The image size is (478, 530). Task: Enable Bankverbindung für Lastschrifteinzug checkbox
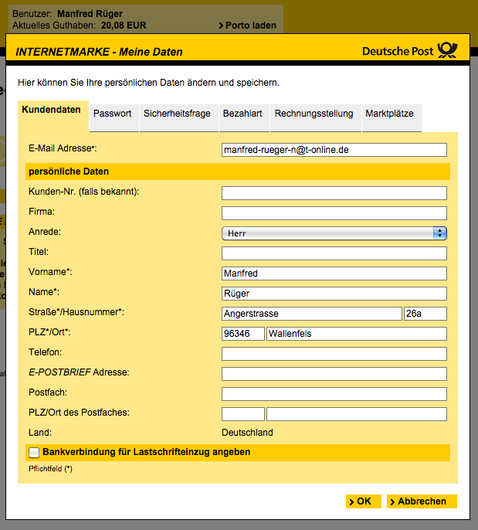click(34, 452)
